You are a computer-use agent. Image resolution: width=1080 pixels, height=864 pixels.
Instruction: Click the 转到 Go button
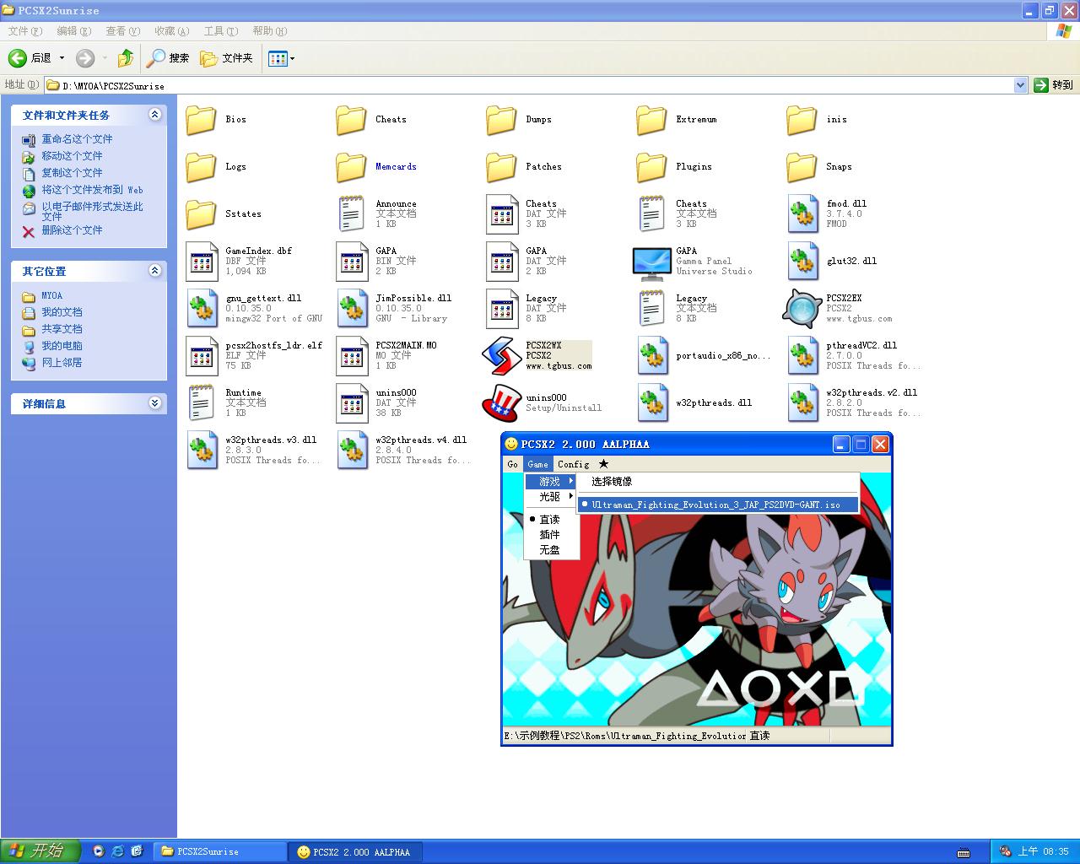(1054, 85)
